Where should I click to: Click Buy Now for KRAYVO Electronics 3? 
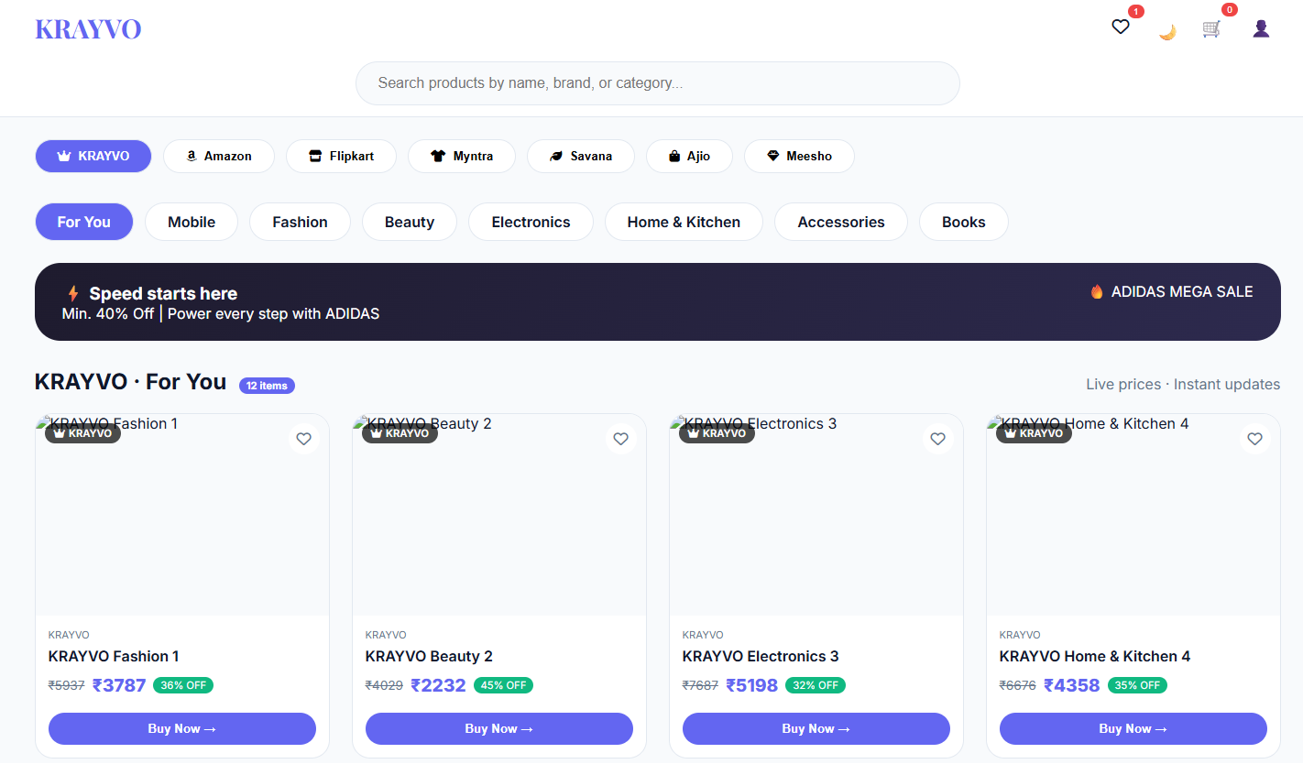(x=816, y=729)
